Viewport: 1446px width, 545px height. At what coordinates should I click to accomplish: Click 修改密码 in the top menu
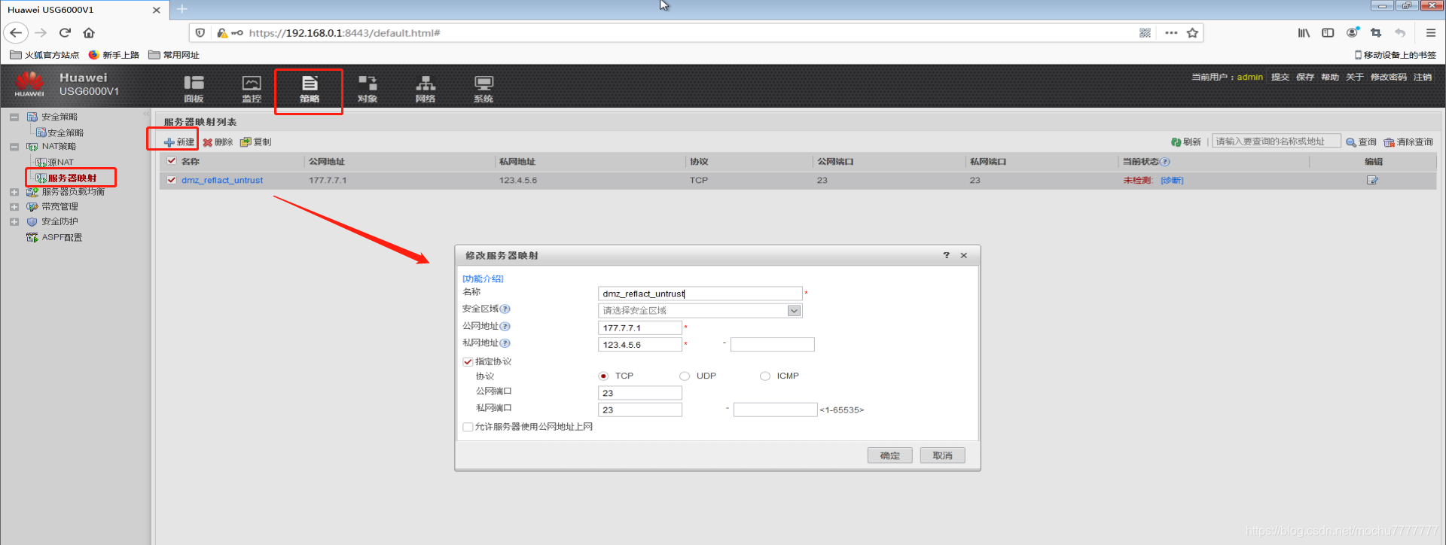click(x=1388, y=77)
